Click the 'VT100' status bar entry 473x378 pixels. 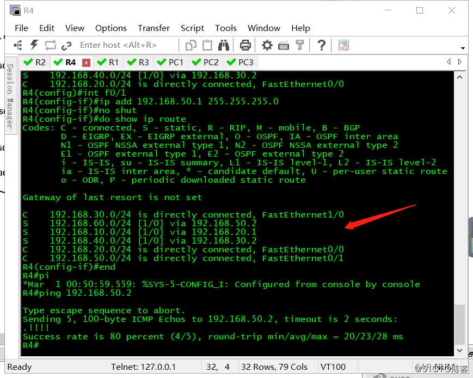tap(333, 367)
